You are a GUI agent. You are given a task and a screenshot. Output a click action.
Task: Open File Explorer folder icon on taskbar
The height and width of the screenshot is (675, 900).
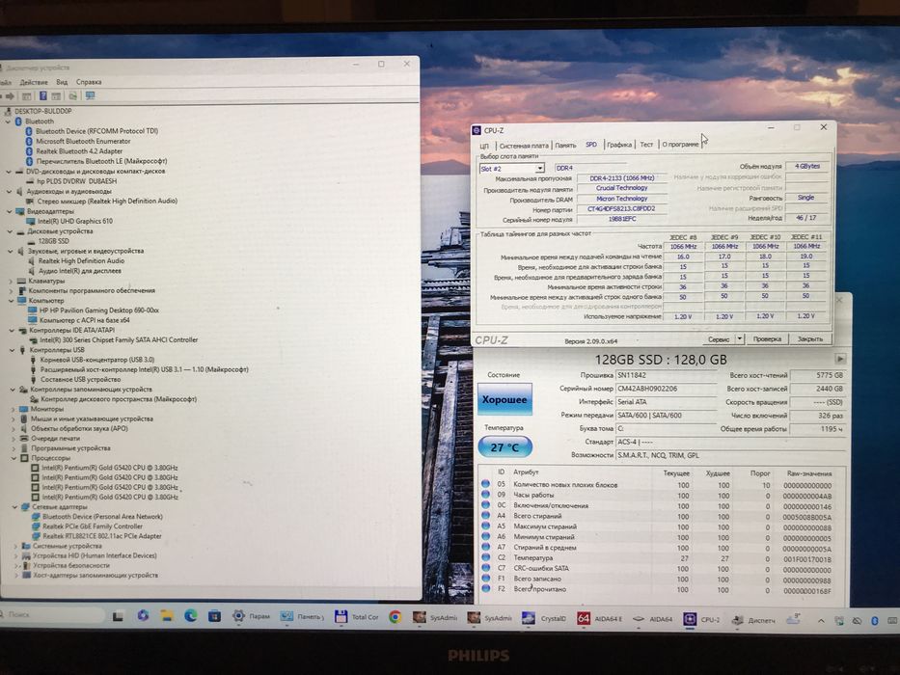tap(167, 616)
